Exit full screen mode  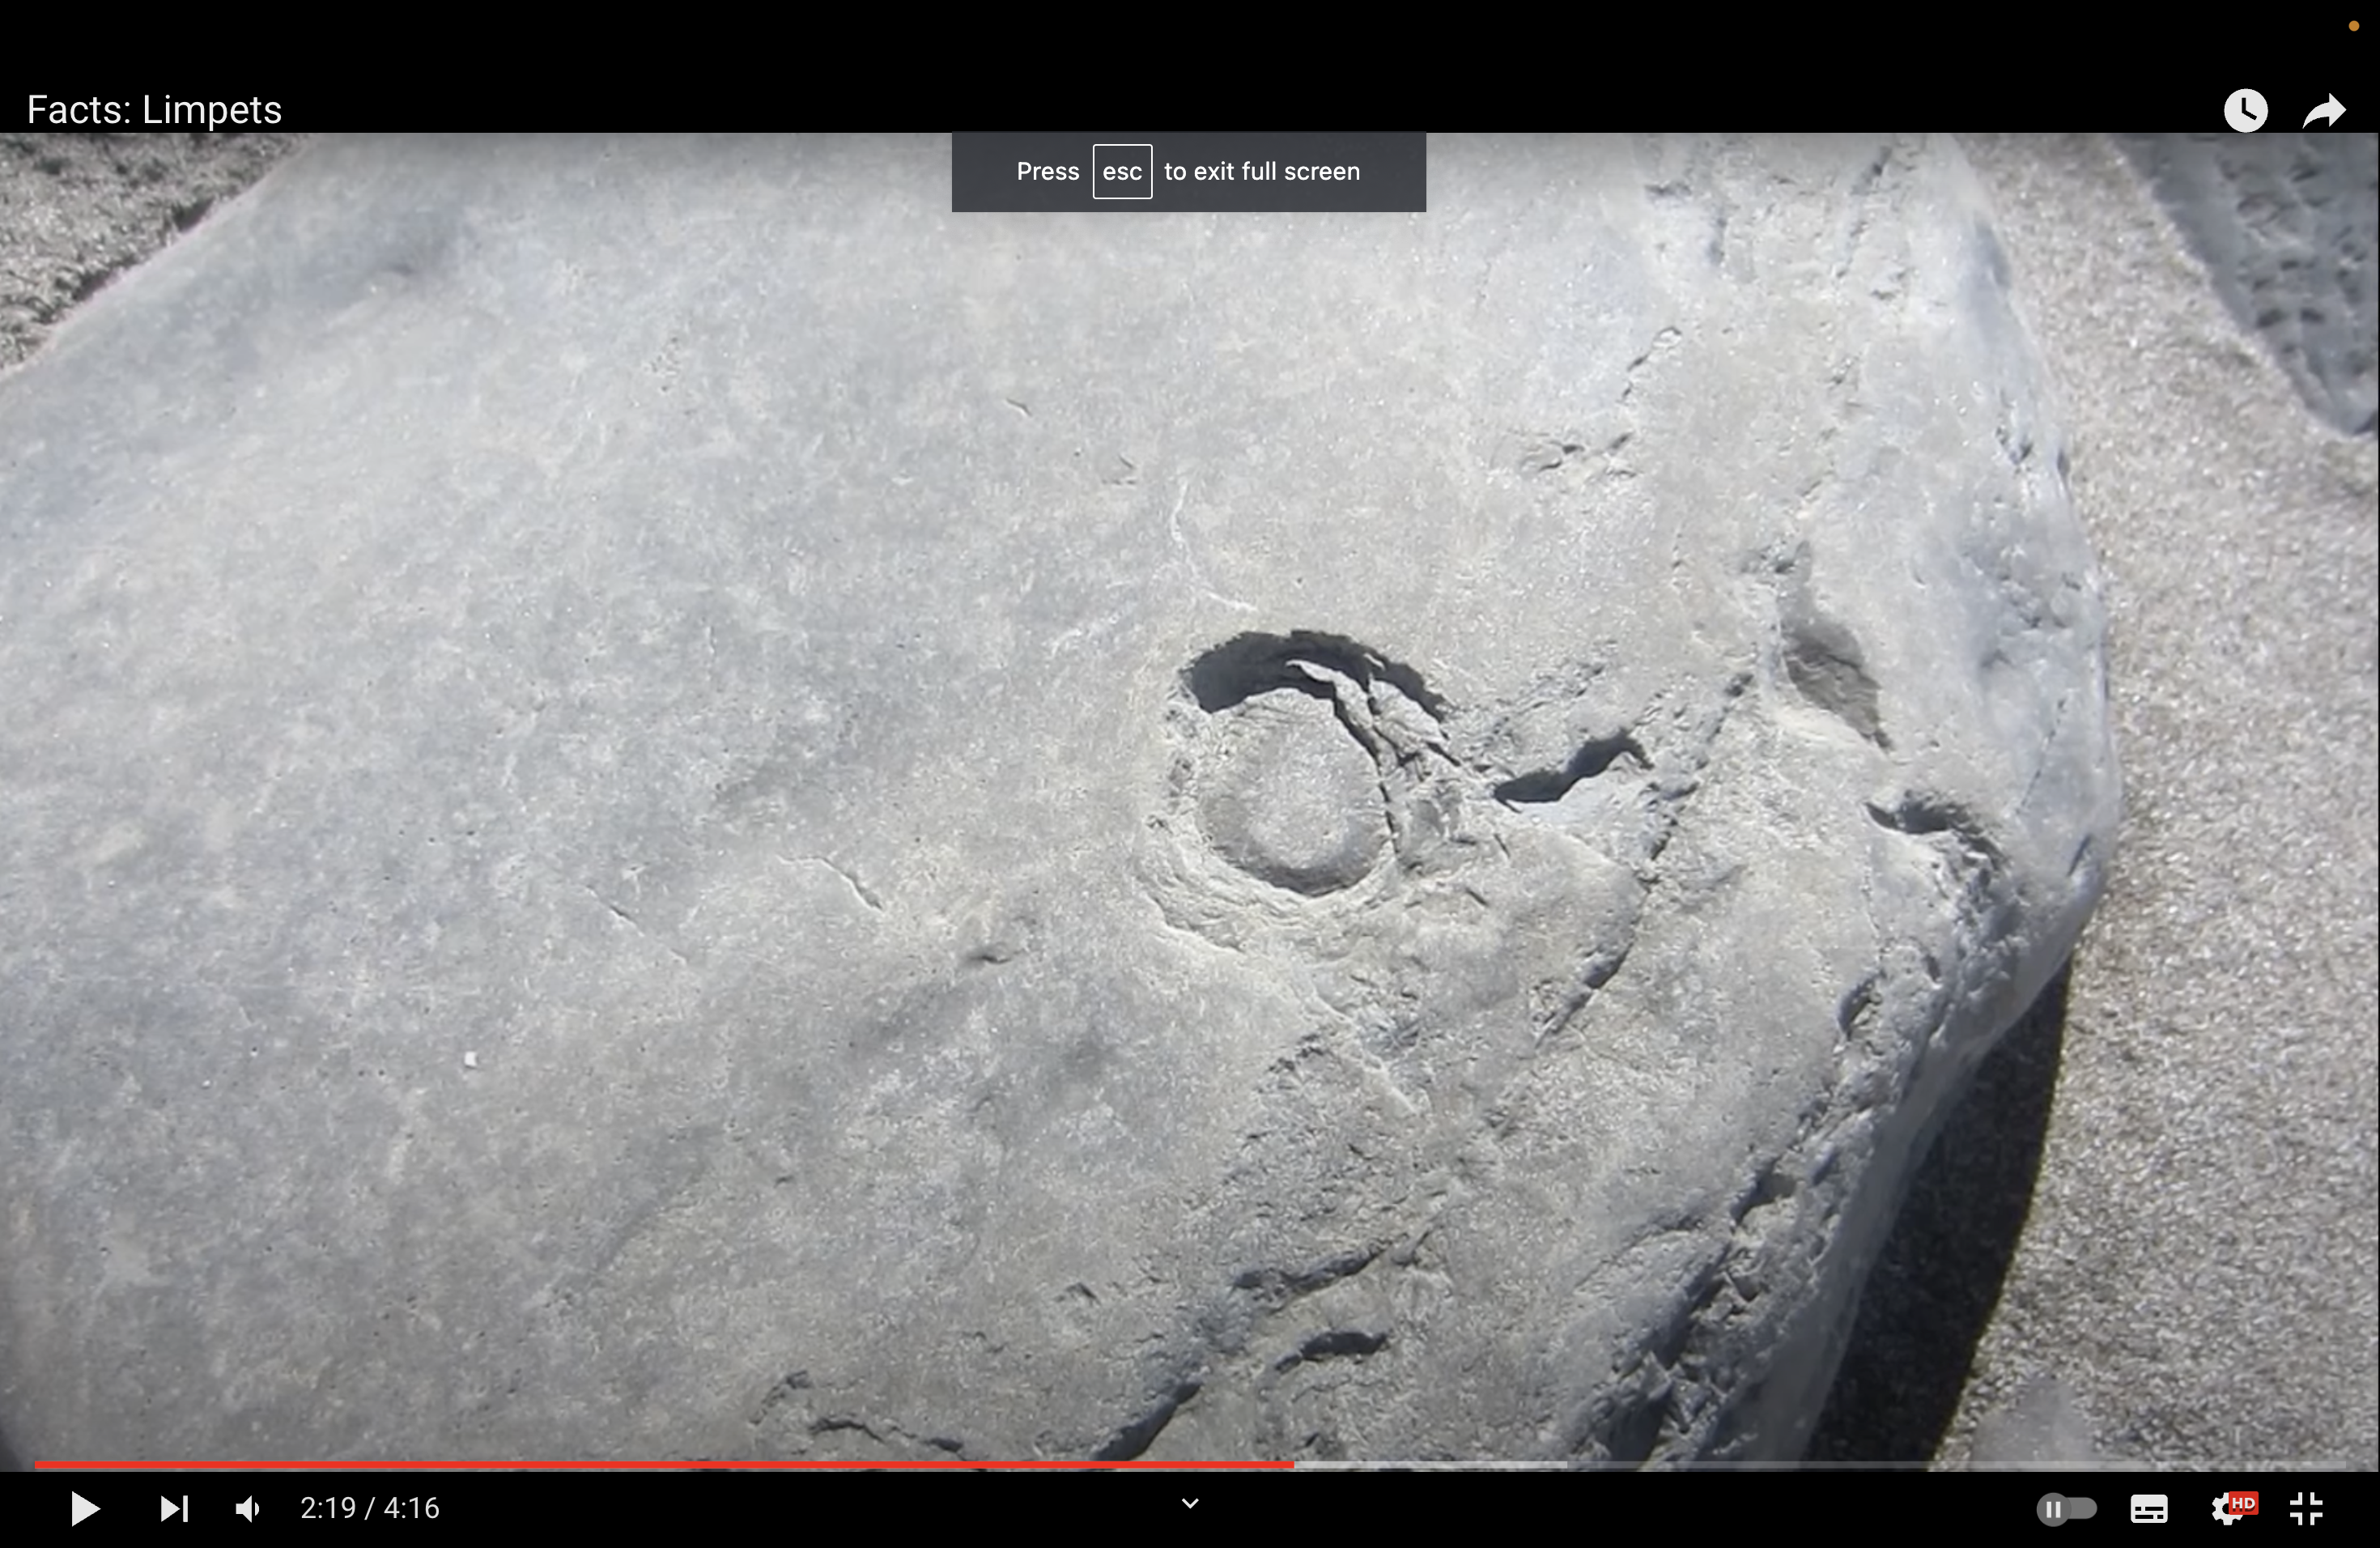(x=2306, y=1508)
